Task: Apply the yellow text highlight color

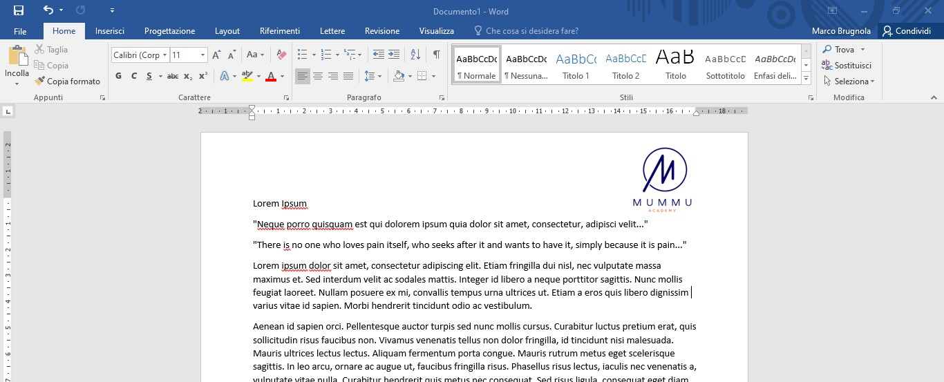Action: pos(247,76)
